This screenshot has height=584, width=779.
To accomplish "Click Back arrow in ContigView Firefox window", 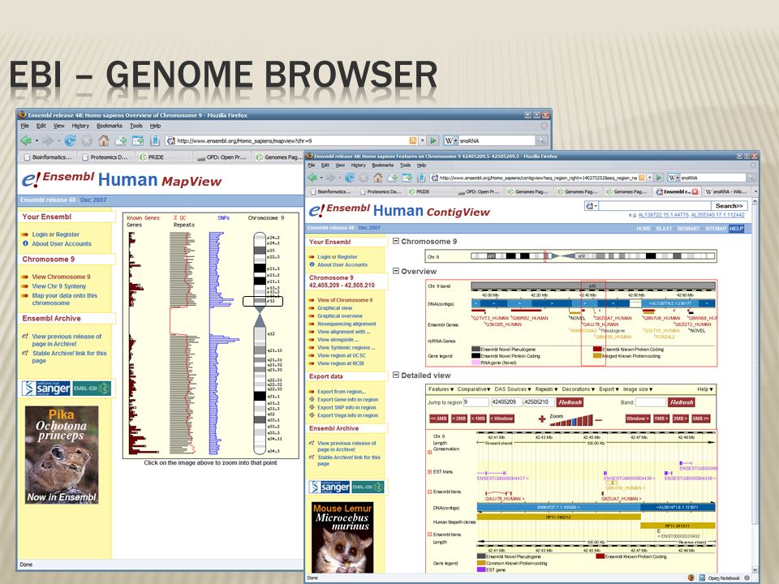I will click(x=312, y=178).
